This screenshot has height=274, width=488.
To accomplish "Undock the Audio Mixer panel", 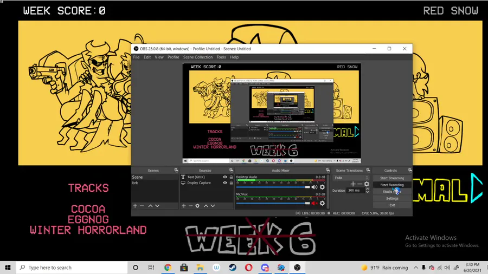I will (x=328, y=170).
